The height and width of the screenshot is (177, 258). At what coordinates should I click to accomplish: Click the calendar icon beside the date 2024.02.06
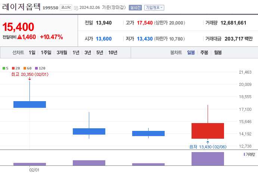tap(76, 8)
